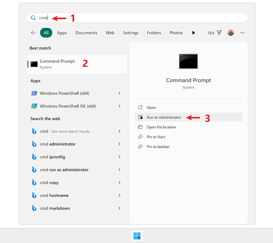Click Pin to taskbar
Viewport: 273px width, 243px height.
tap(189, 147)
